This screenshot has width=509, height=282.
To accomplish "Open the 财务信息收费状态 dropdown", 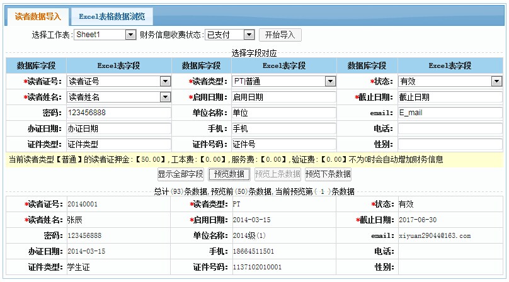I will pyautogui.click(x=229, y=35).
